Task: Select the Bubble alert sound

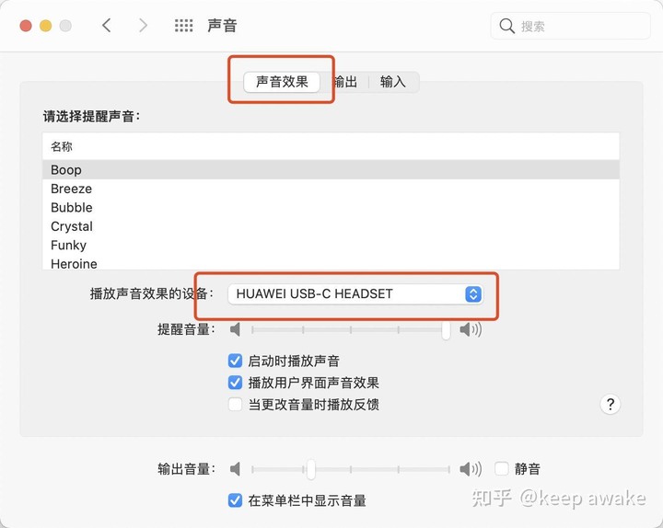Action: (x=331, y=207)
